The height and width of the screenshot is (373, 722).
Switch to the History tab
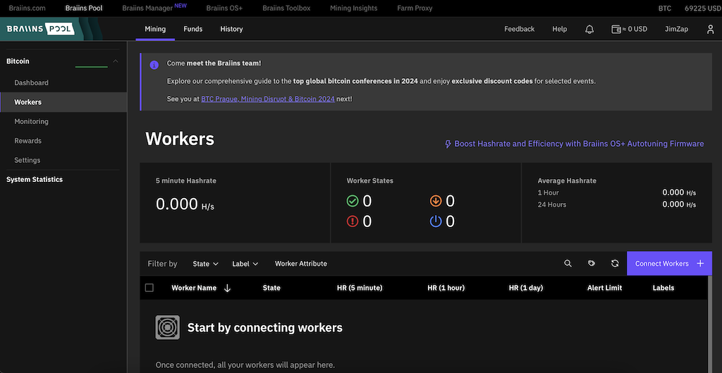pyautogui.click(x=231, y=30)
